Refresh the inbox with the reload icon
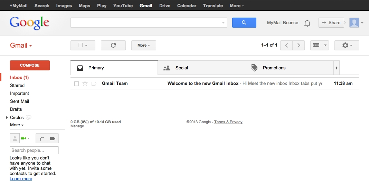 [x=113, y=45]
